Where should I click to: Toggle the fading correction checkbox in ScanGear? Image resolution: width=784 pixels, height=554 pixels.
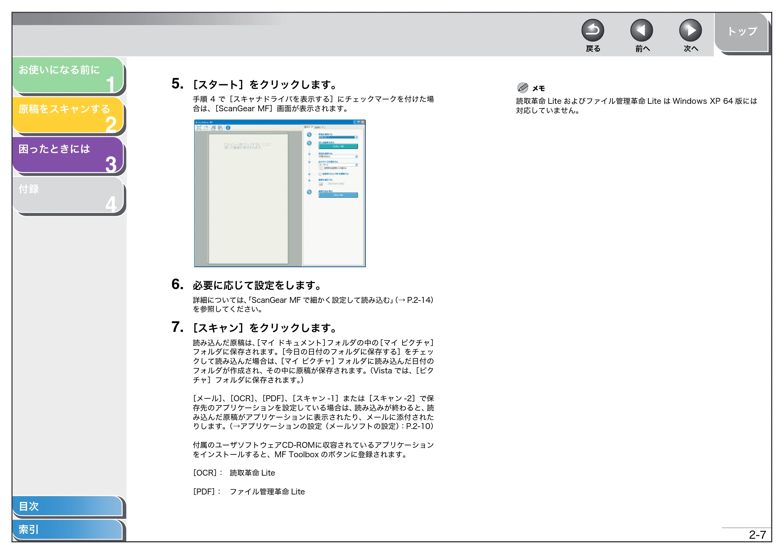(x=327, y=183)
